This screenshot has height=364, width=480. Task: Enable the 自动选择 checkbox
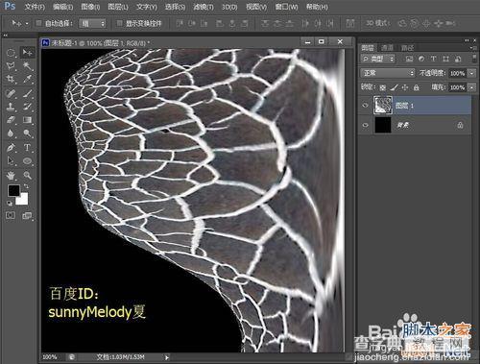tap(38, 23)
